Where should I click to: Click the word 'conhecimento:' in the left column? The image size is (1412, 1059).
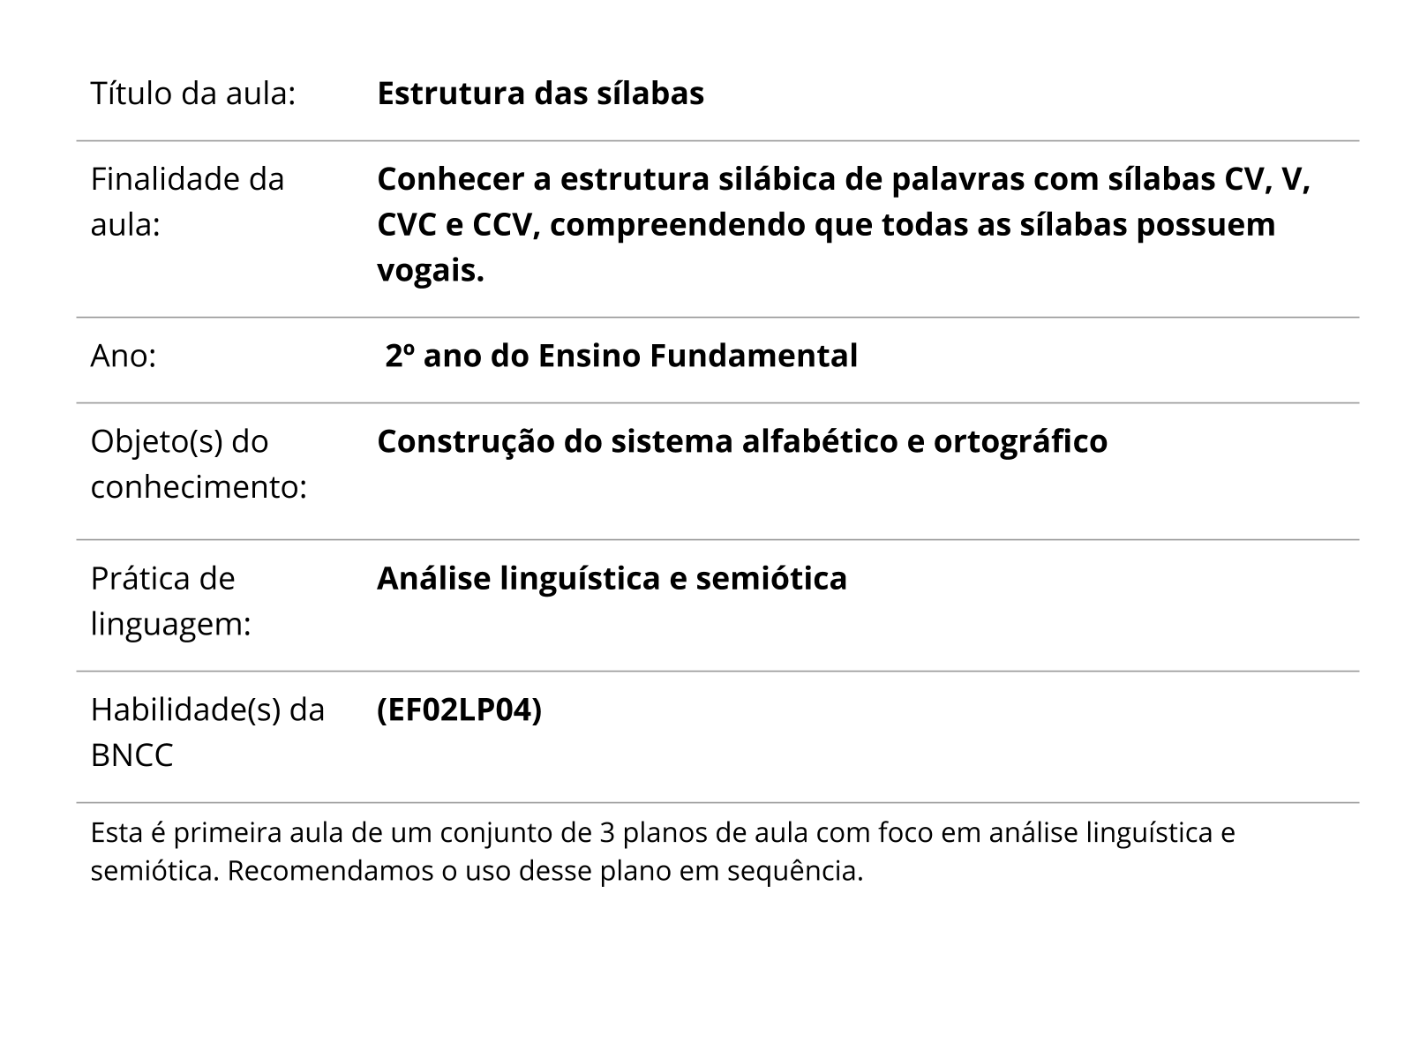(199, 487)
